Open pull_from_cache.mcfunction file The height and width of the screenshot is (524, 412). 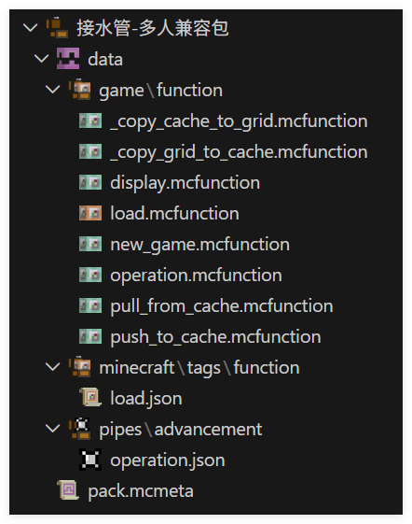(222, 306)
